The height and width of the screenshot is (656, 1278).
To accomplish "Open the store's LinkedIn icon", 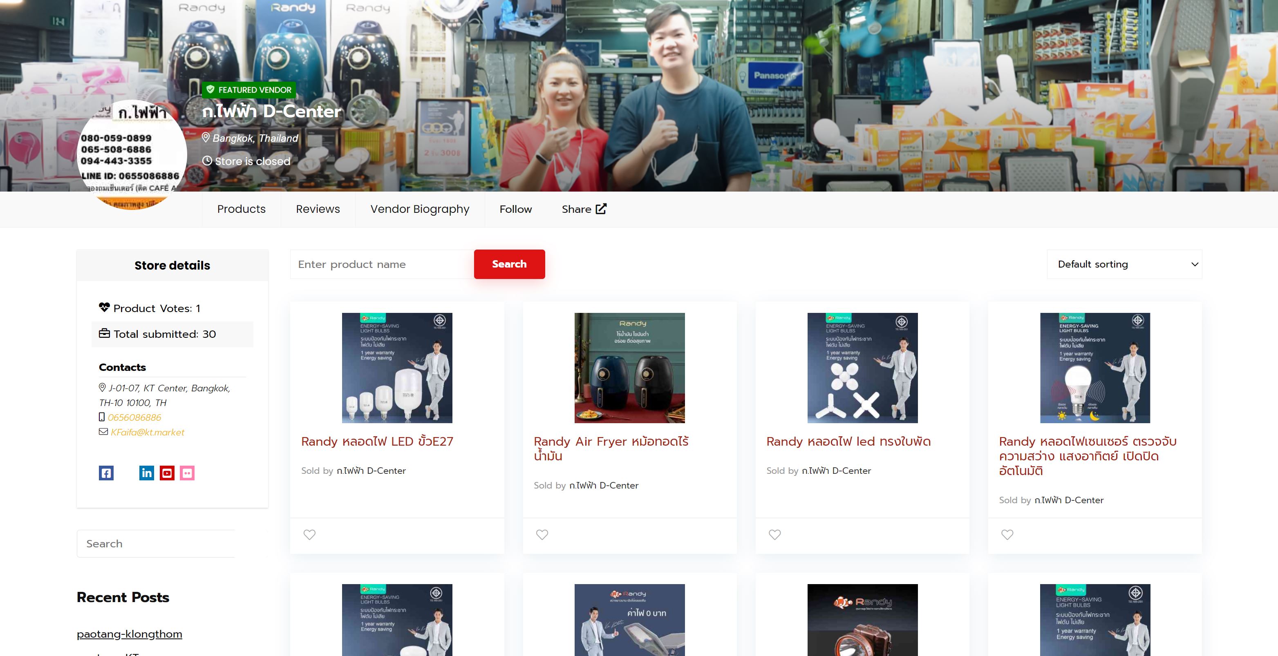I will [146, 473].
